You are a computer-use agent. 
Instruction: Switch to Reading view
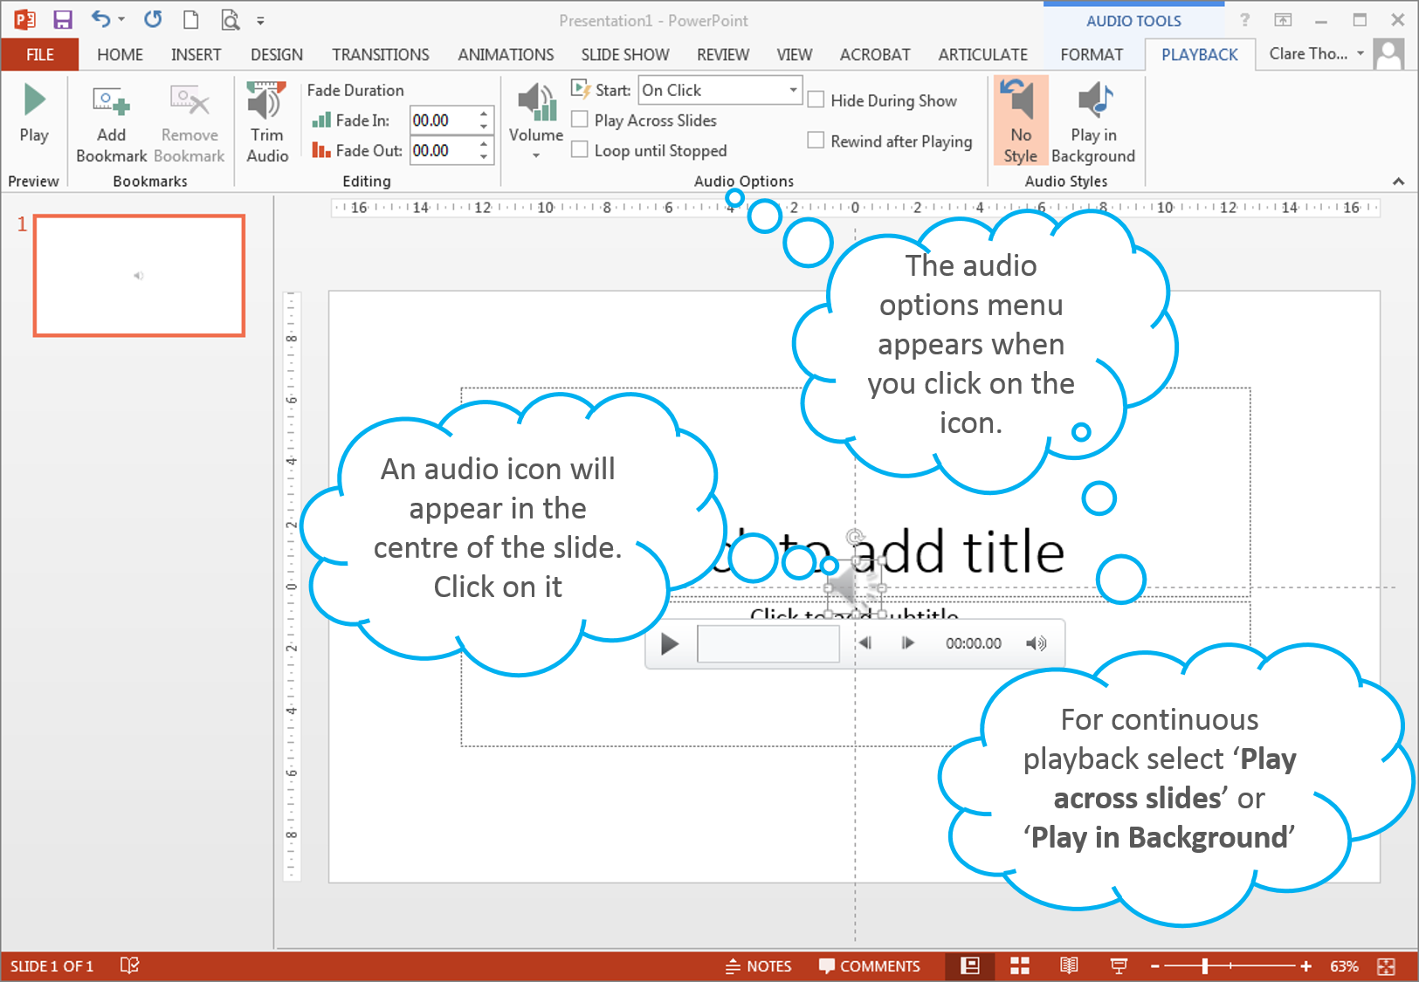pyautogui.click(x=1069, y=965)
